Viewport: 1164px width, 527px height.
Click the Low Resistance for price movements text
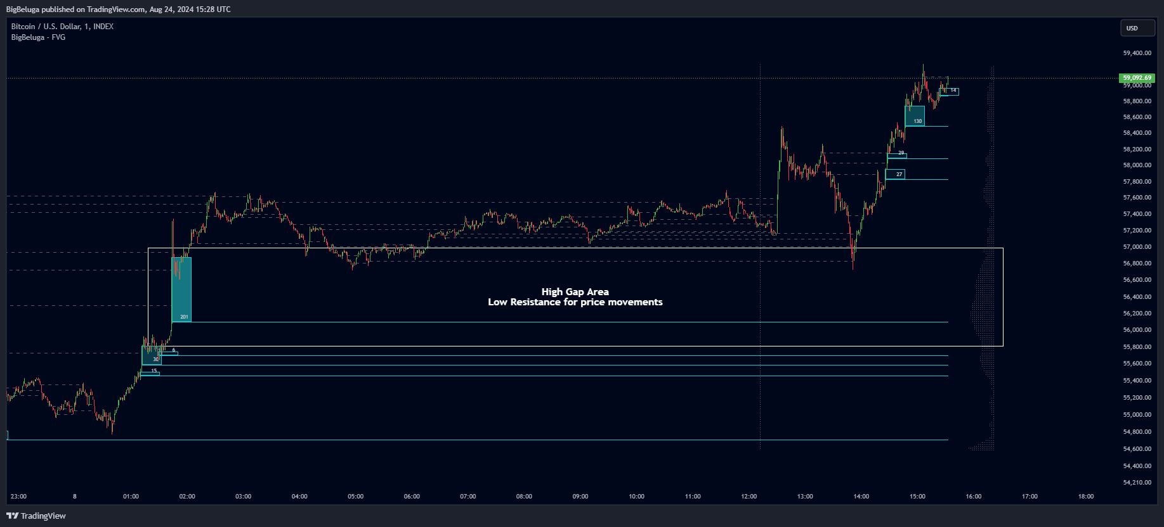[x=575, y=302]
